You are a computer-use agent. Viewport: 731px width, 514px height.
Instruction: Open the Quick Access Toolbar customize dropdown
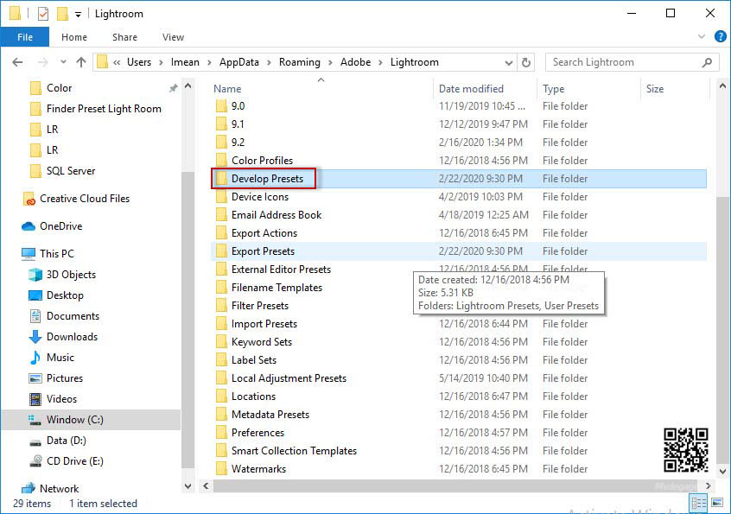tap(79, 15)
